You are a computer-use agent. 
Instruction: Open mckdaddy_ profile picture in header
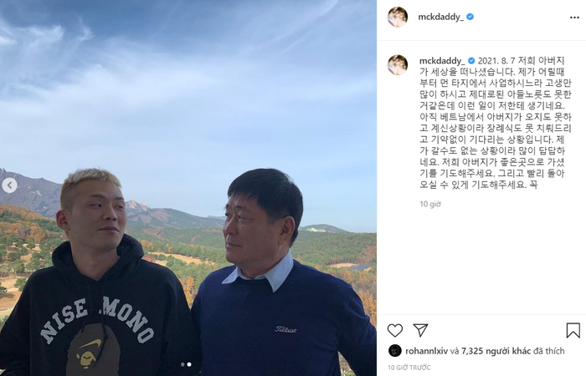pos(398,17)
